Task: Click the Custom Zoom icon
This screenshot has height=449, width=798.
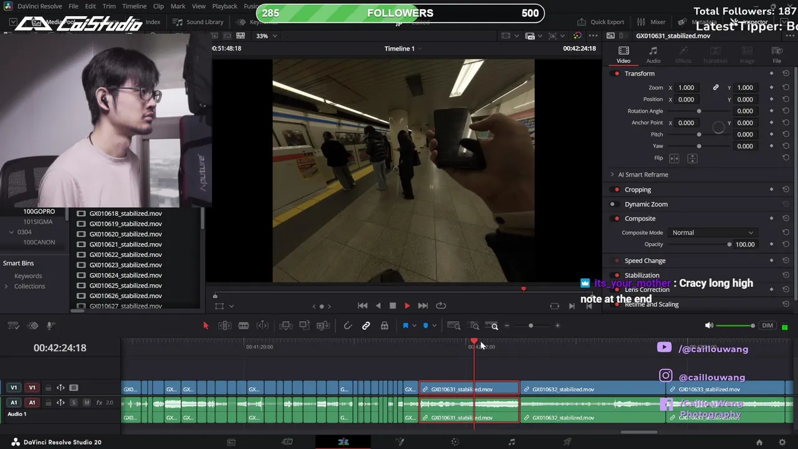Action: click(493, 326)
